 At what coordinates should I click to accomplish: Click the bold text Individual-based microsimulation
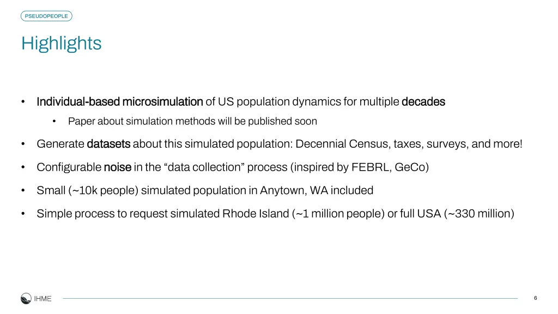coord(119,102)
